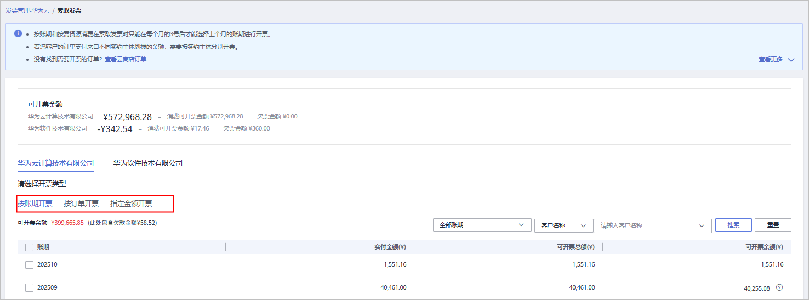Open customer name suggestions arrow
This screenshot has width=809, height=300.
click(702, 225)
